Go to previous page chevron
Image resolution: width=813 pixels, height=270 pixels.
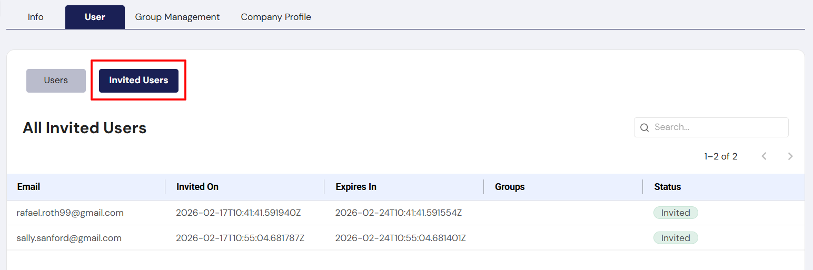[764, 156]
